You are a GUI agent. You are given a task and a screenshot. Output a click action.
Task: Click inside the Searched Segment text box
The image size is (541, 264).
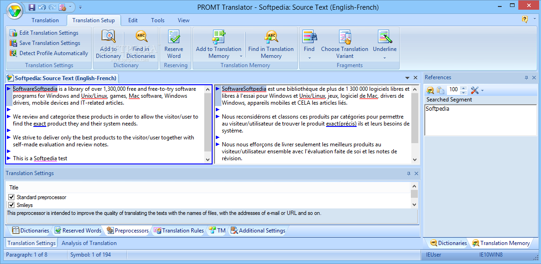tap(480, 120)
